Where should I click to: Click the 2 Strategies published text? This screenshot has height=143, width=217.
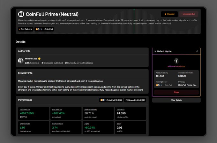[x=52, y=63]
